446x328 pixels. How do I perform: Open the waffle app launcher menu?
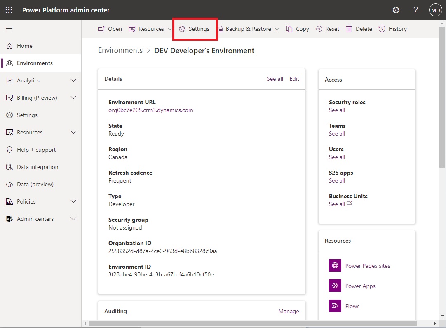(x=9, y=10)
